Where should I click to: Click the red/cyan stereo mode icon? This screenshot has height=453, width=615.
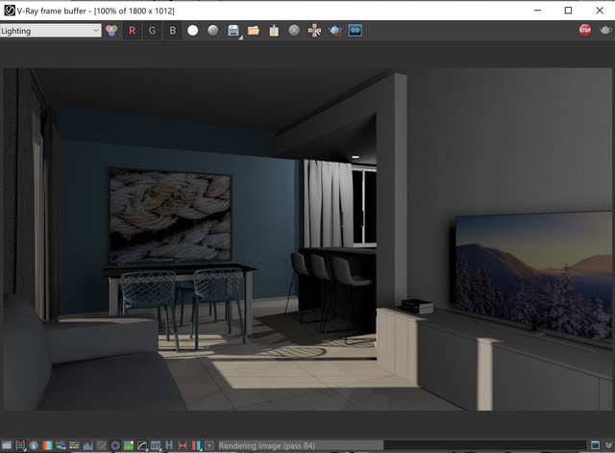pos(196,445)
